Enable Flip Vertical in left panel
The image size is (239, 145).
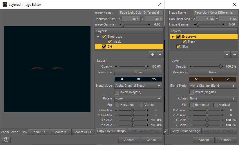(141, 105)
